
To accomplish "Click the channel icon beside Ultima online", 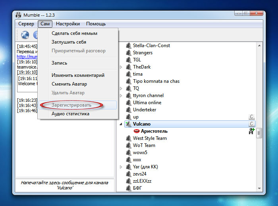I will tap(129, 103).
